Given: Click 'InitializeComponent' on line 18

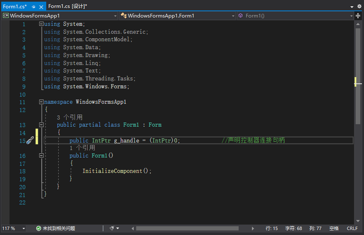Looking at the screenshot, I should 112,171.
